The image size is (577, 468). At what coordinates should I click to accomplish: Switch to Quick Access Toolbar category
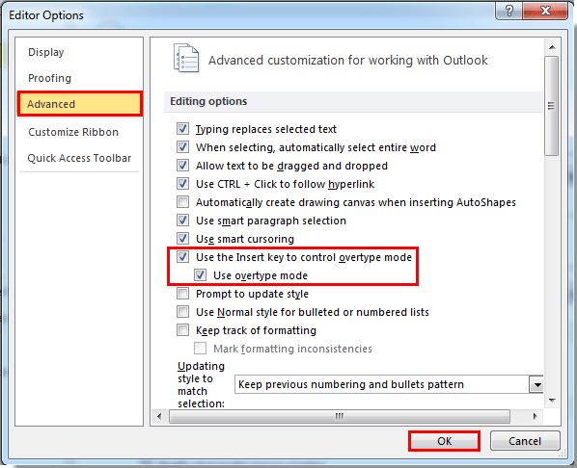(79, 158)
